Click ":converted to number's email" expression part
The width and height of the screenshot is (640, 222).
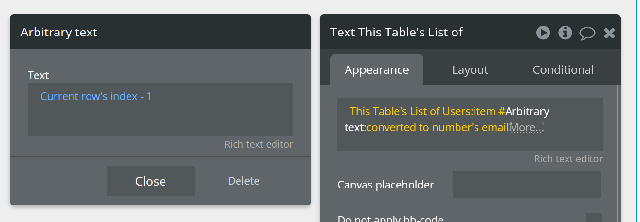pos(437,128)
